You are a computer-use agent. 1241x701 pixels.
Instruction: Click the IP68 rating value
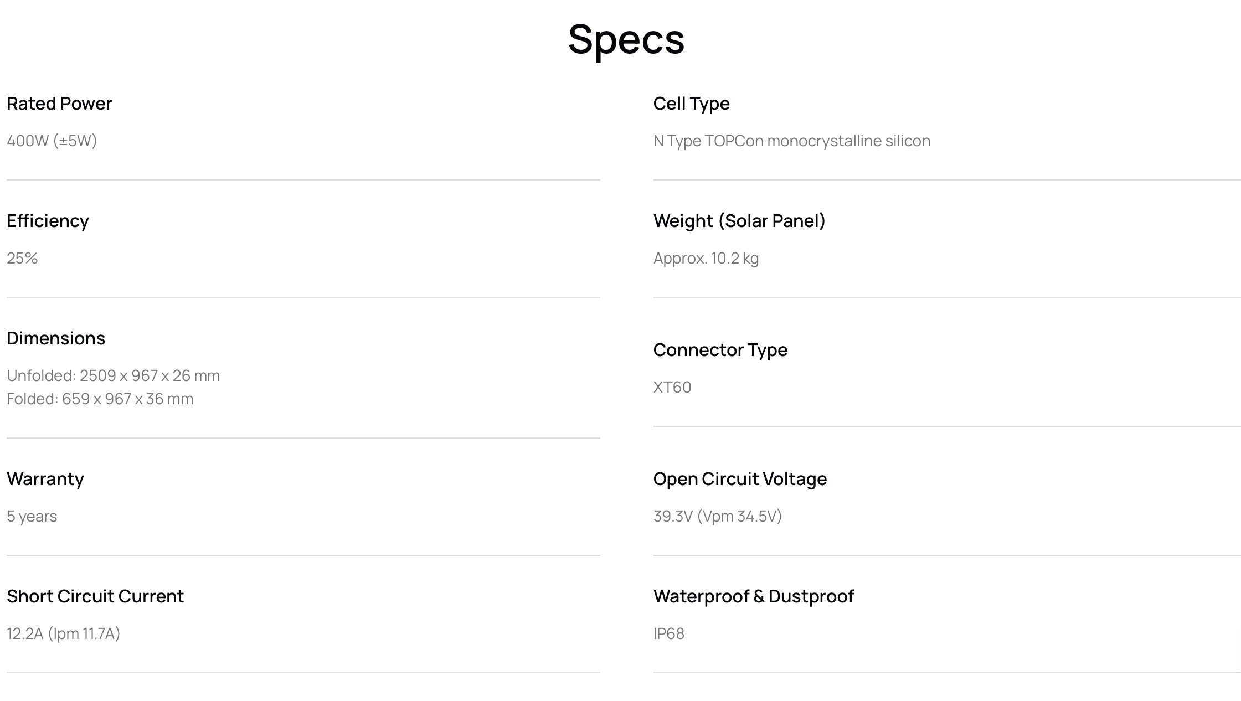668,633
